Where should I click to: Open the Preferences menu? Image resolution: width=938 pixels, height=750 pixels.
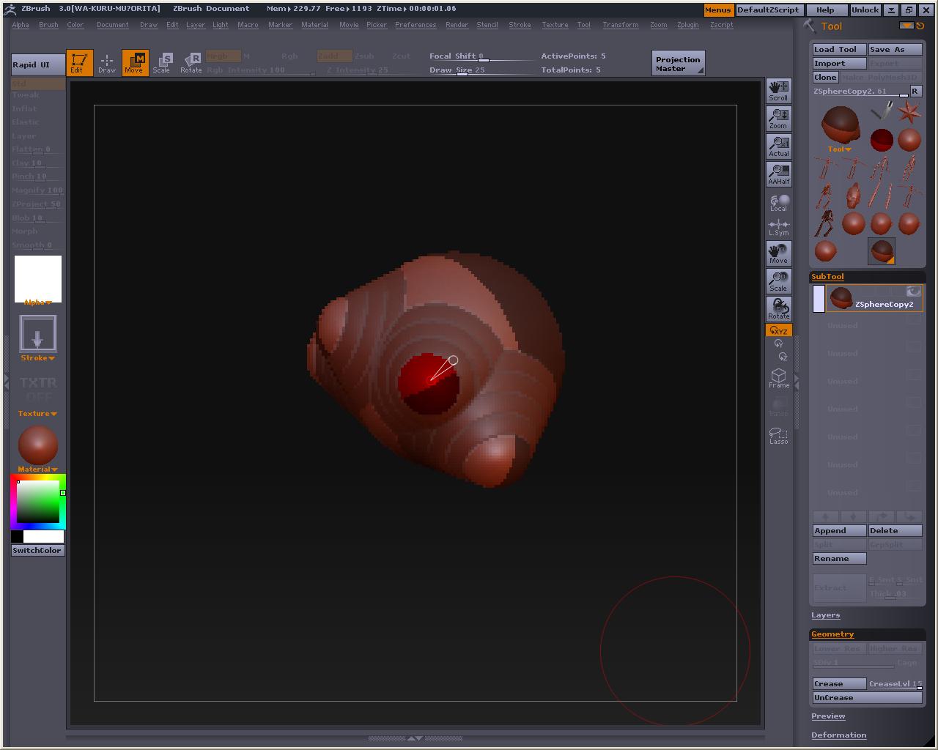[x=415, y=25]
